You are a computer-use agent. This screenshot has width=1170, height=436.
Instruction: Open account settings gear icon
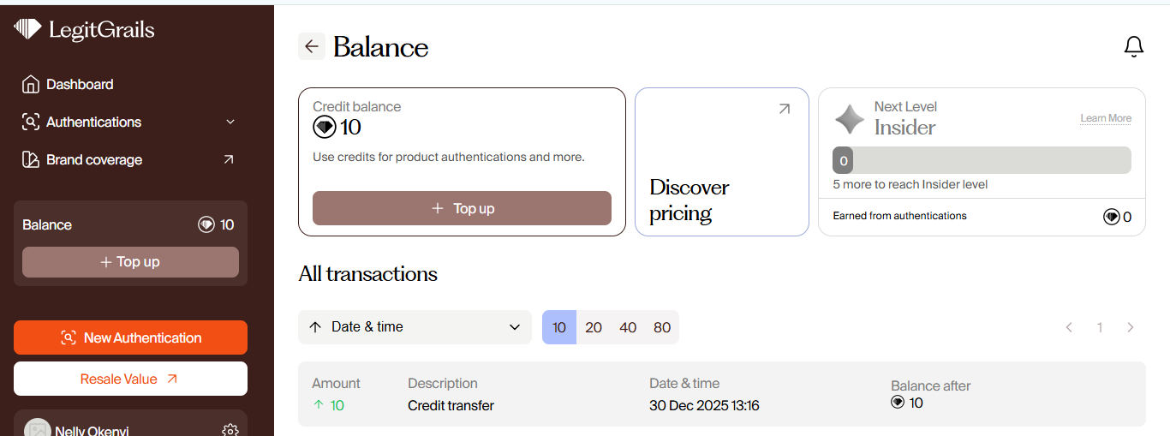coord(230,430)
